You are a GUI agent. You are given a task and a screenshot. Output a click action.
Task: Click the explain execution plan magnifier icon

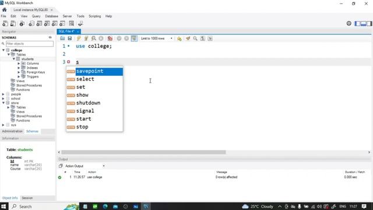93,38
